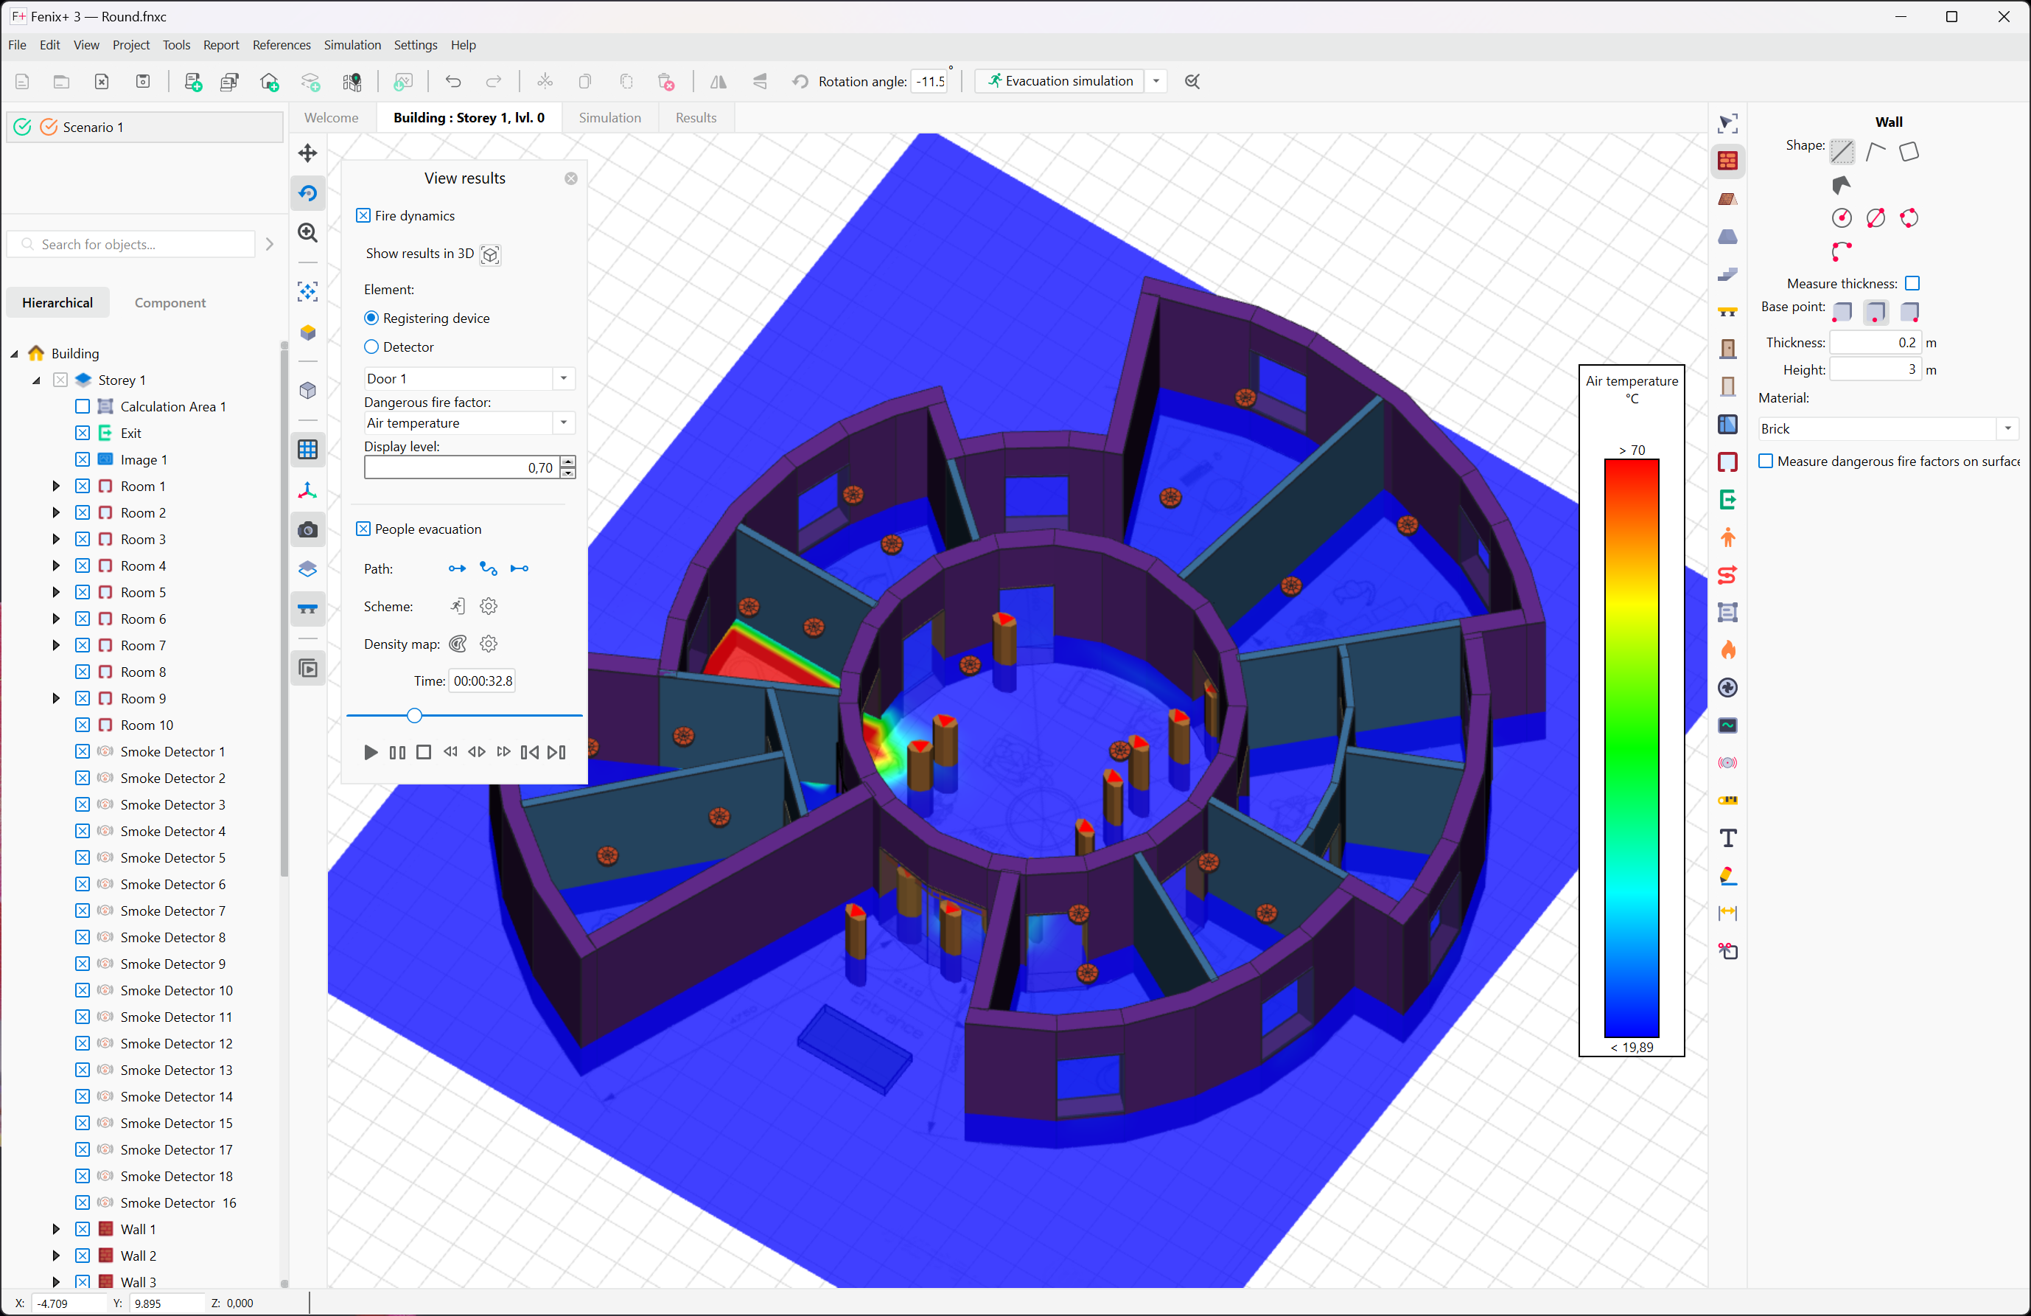Open density map settings gear
2031x1316 pixels.
[x=488, y=644]
